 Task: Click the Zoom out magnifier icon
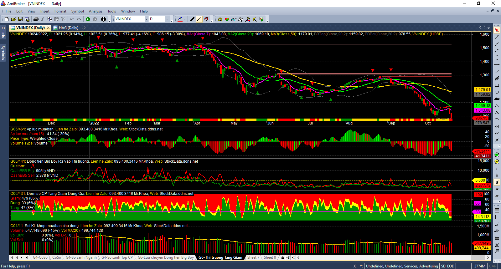497,162
